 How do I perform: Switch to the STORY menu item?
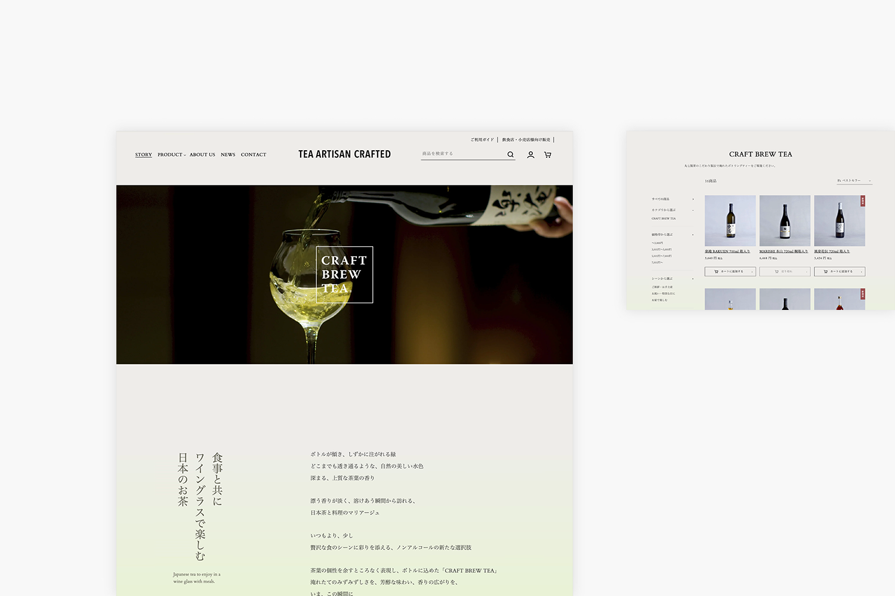(143, 154)
